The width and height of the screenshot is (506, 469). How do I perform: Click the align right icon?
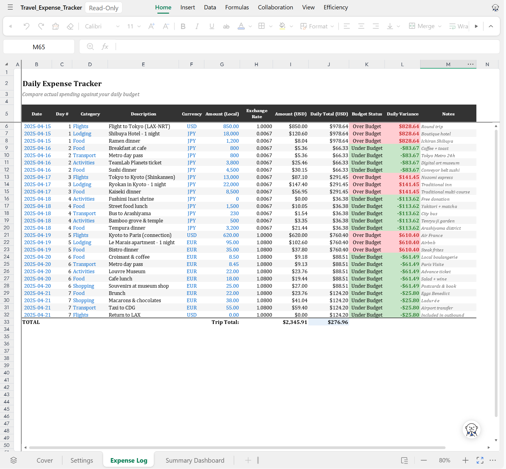pos(376,26)
